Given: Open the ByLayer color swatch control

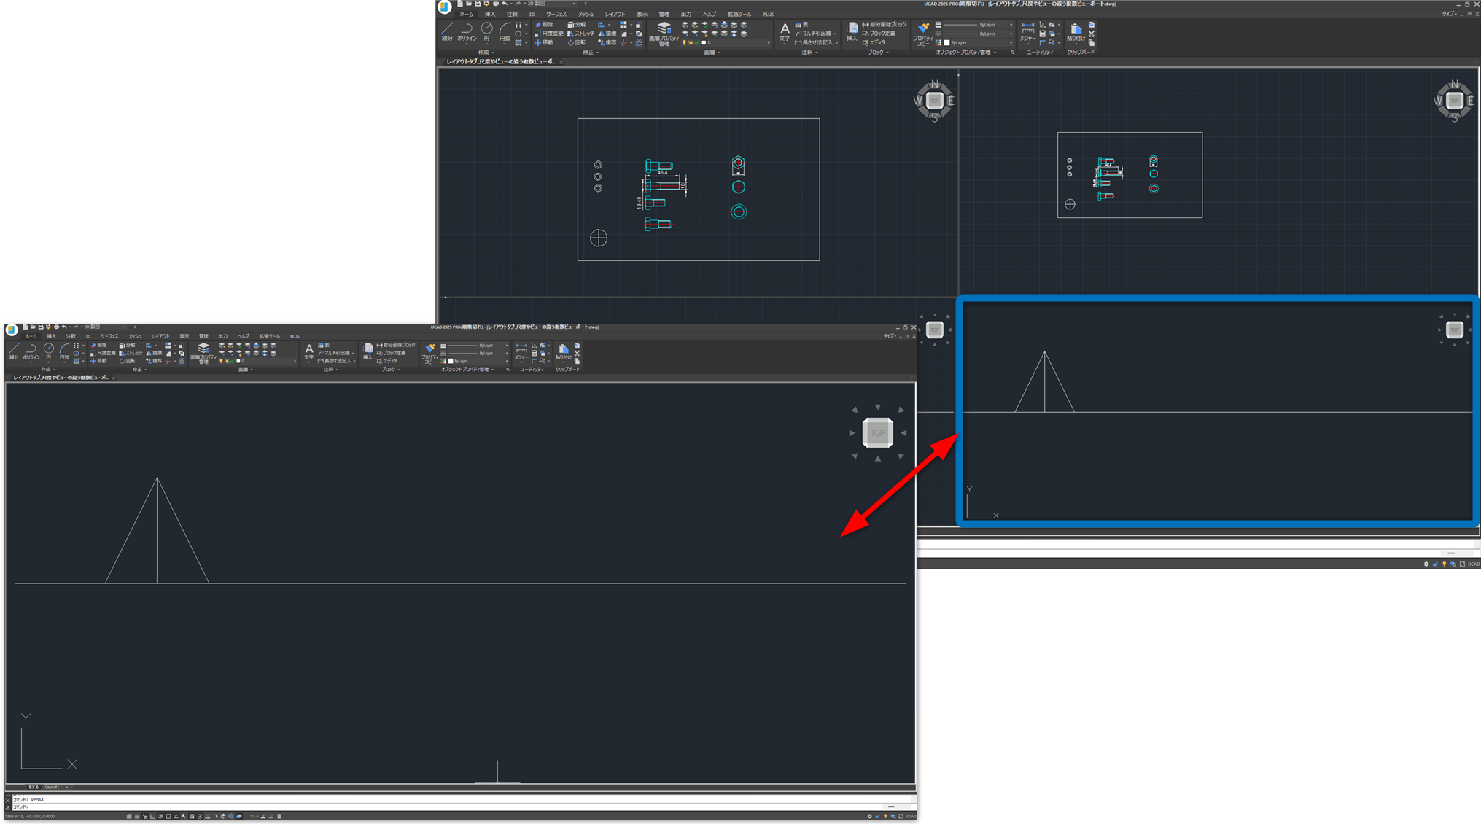Looking at the screenshot, I should (946, 43).
